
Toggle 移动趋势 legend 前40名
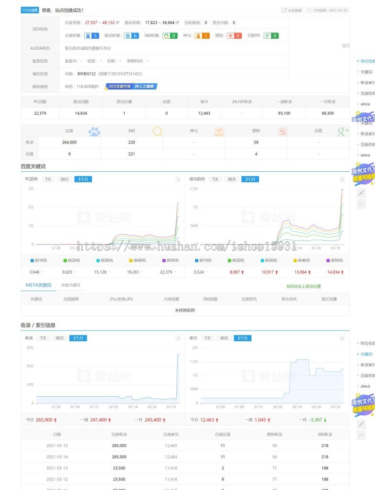pos(302,260)
